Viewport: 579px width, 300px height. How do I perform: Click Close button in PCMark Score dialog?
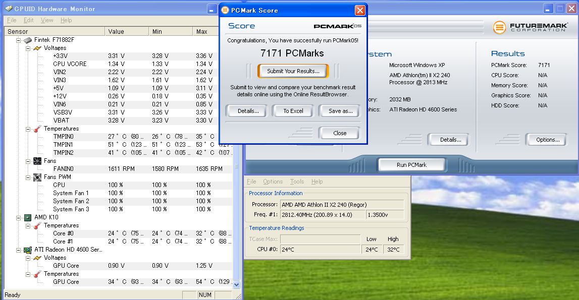[x=340, y=133]
